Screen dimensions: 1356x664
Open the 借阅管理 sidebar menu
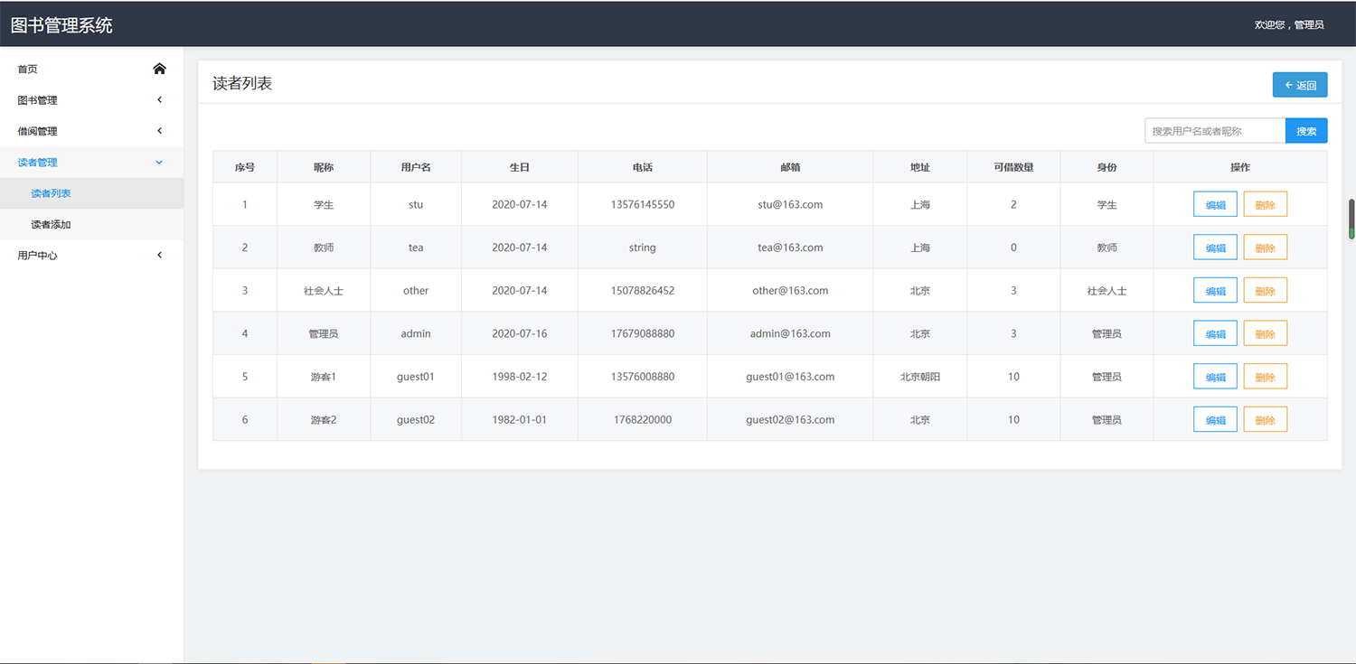pyautogui.click(x=92, y=131)
